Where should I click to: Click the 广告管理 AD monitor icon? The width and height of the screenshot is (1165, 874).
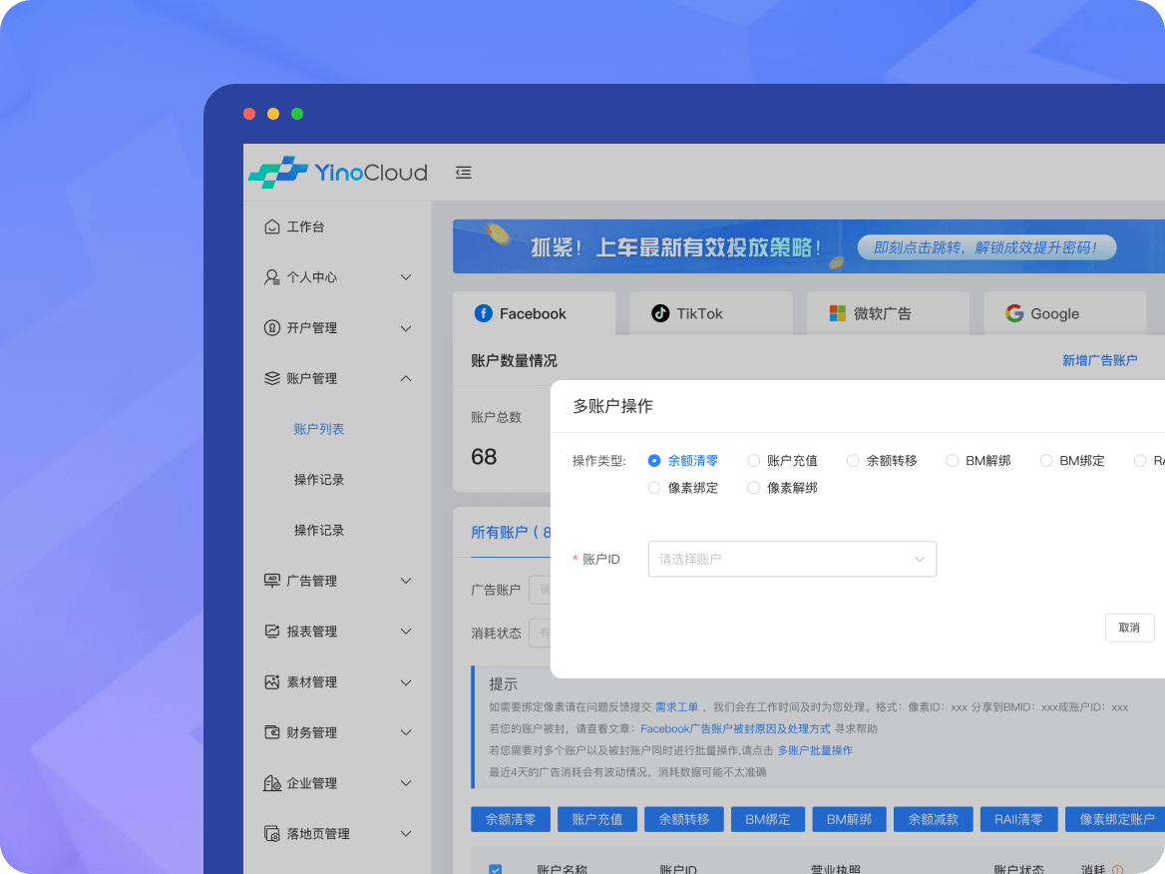pyautogui.click(x=272, y=581)
